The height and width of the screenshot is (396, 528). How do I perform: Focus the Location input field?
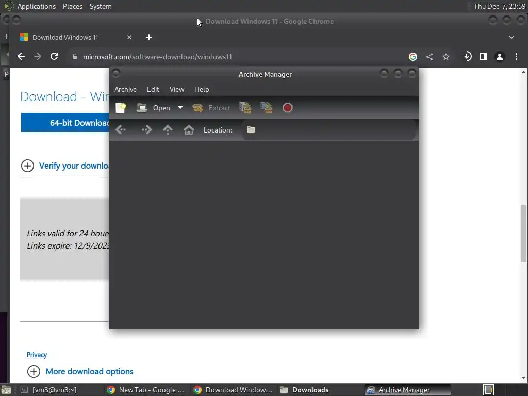(x=328, y=129)
